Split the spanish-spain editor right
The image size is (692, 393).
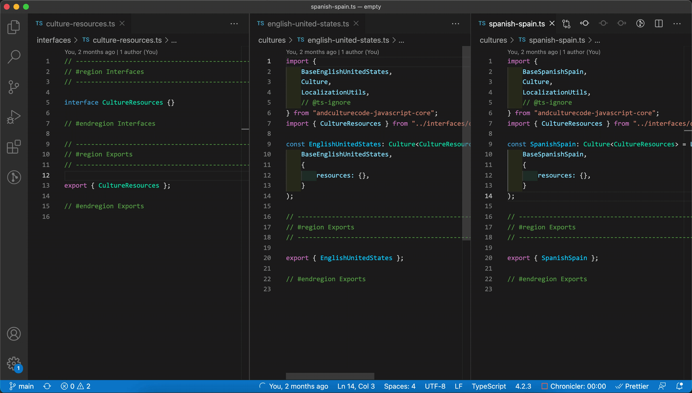coord(659,24)
